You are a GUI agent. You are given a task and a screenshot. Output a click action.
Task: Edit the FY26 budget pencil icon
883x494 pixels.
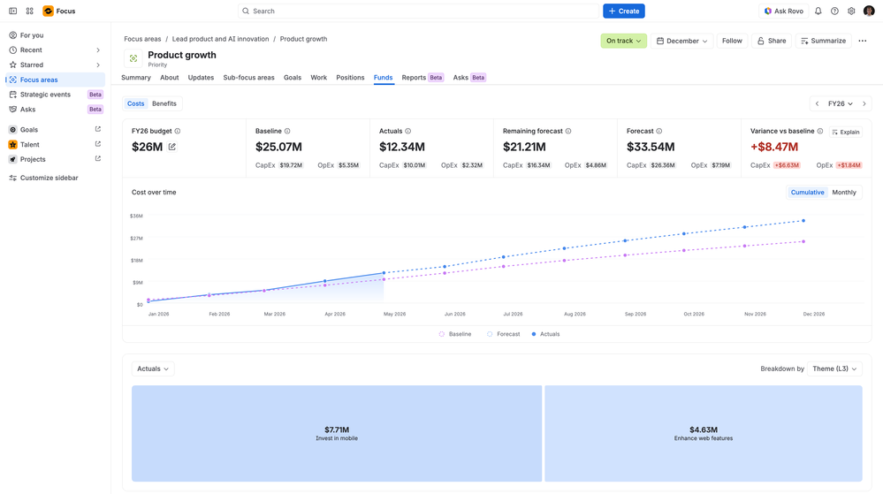pyautogui.click(x=172, y=147)
